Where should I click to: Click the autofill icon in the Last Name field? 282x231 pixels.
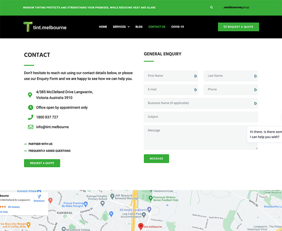(255, 76)
